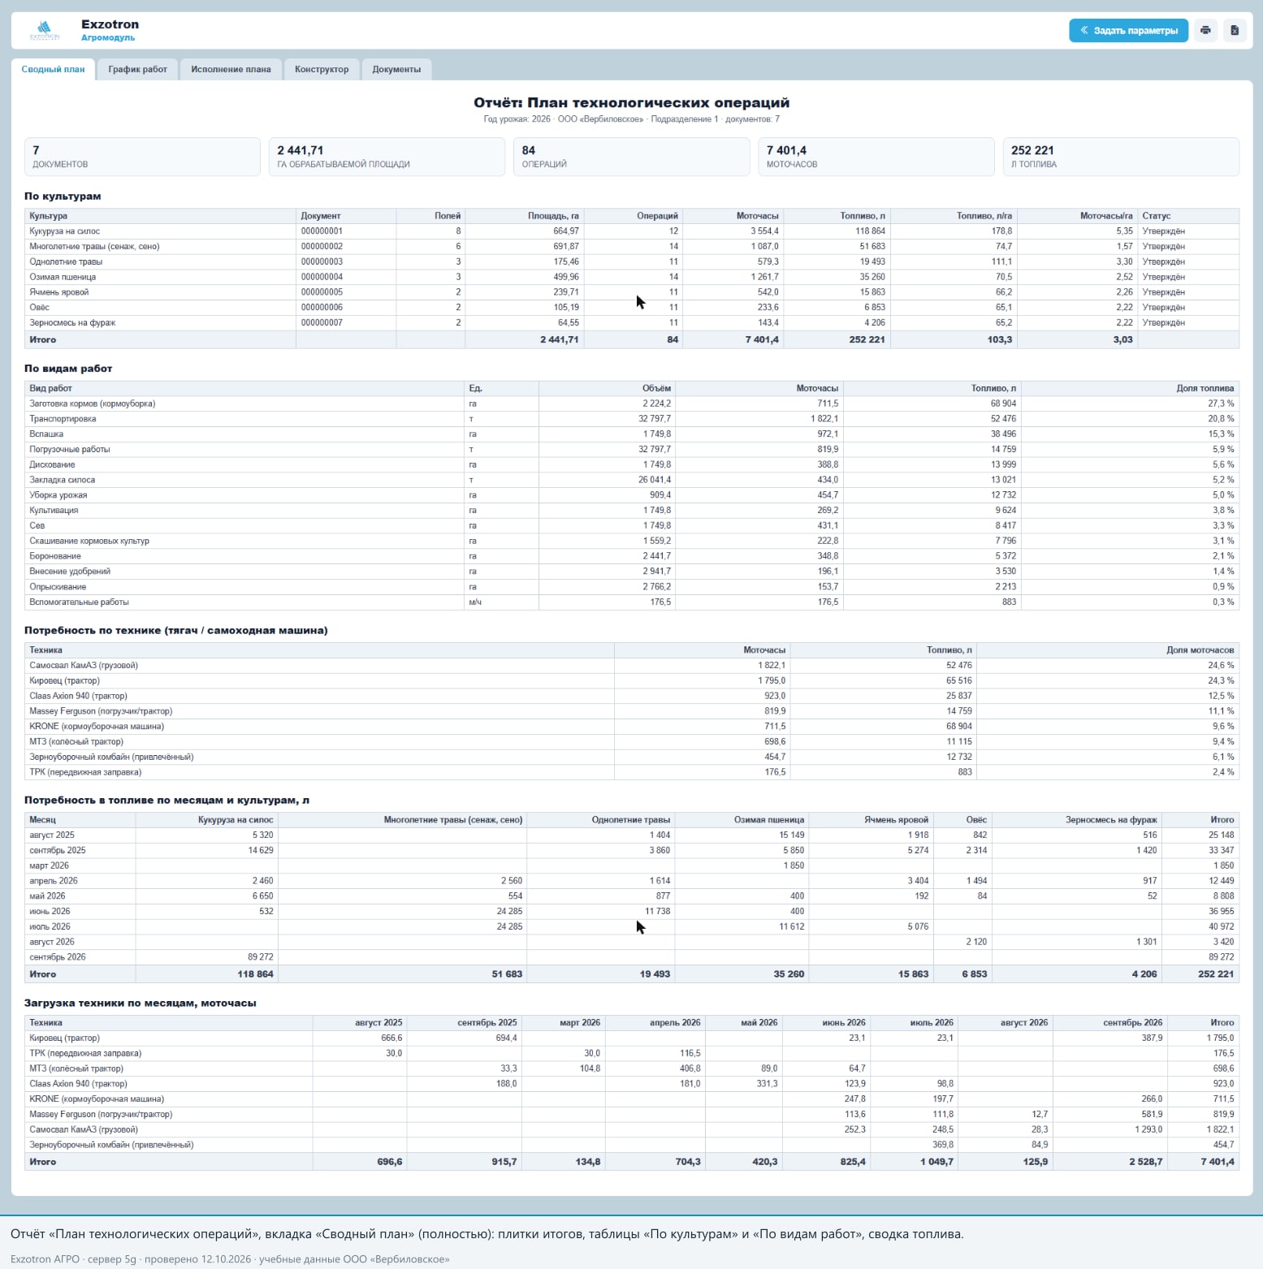Select document number 000000007
The width and height of the screenshot is (1263, 1269).
pyautogui.click(x=322, y=322)
